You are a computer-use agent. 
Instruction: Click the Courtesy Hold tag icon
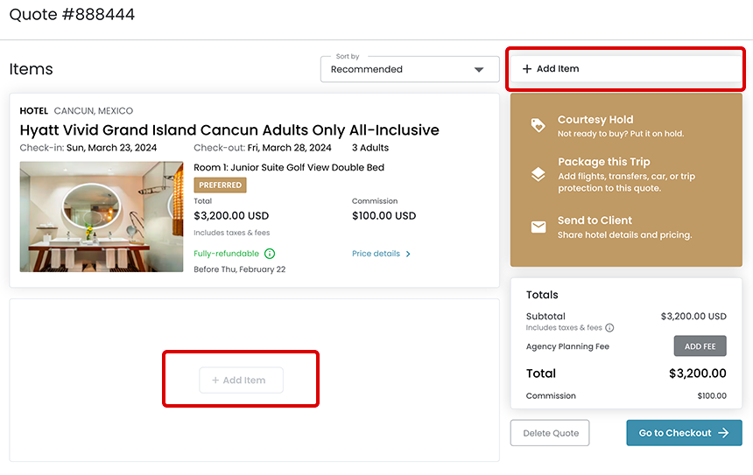click(538, 125)
